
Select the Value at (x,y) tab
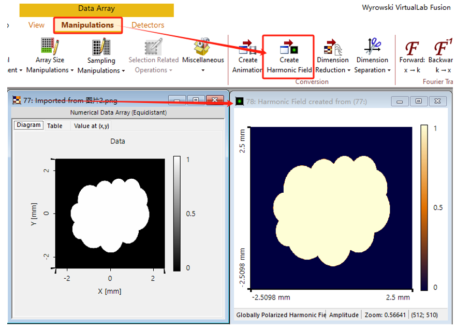[91, 126]
